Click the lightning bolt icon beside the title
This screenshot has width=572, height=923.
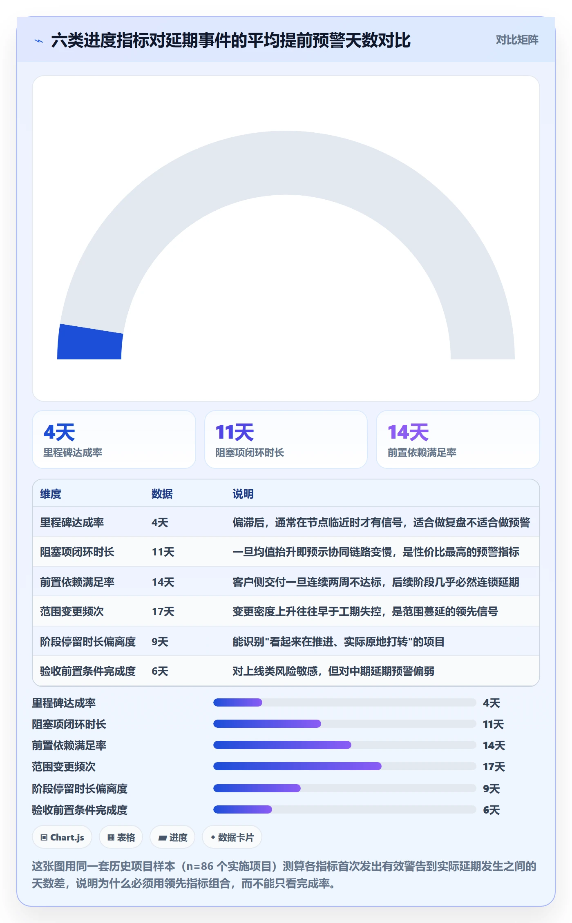(x=39, y=41)
